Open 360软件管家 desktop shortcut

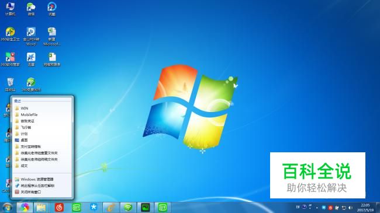(10, 60)
